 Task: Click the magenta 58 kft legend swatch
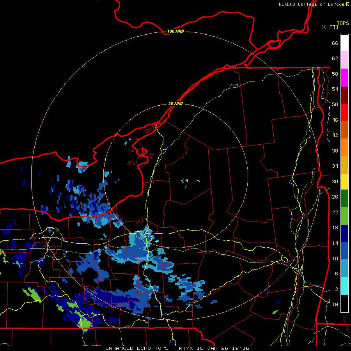click(x=344, y=78)
